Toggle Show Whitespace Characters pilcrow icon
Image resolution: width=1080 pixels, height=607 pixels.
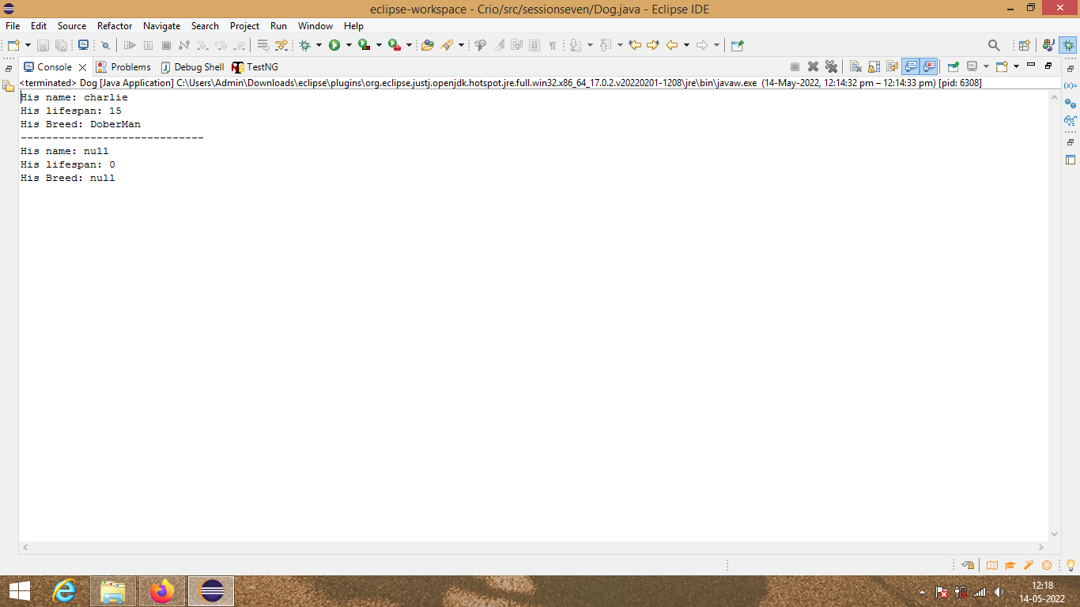pos(553,45)
